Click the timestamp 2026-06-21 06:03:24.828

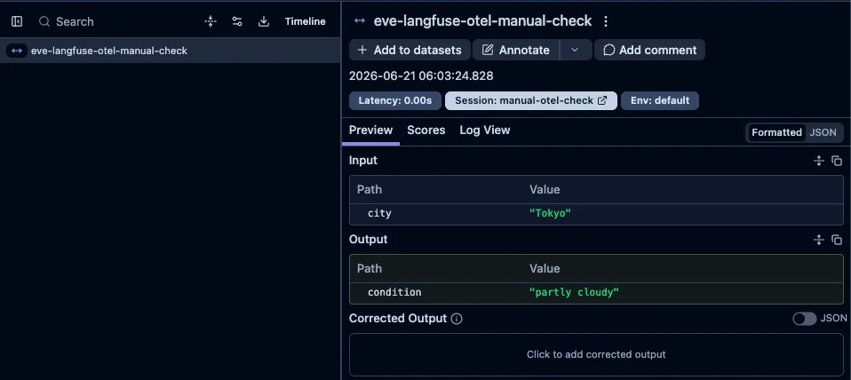[x=421, y=75]
